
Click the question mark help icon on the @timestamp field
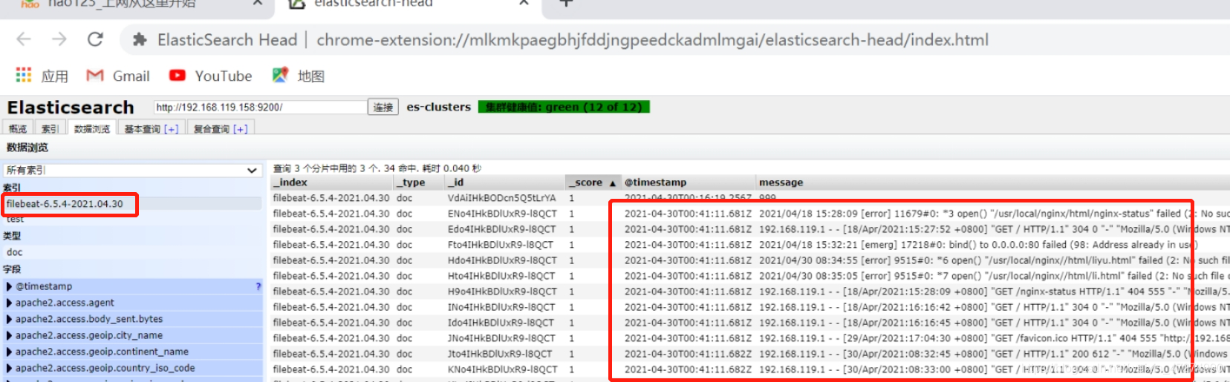(x=258, y=286)
